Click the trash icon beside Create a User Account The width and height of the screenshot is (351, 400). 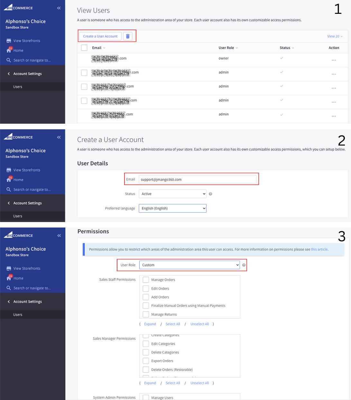128,36
